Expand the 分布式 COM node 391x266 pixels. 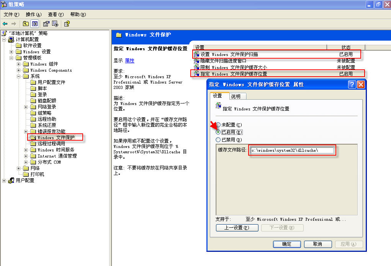[x=26, y=162]
